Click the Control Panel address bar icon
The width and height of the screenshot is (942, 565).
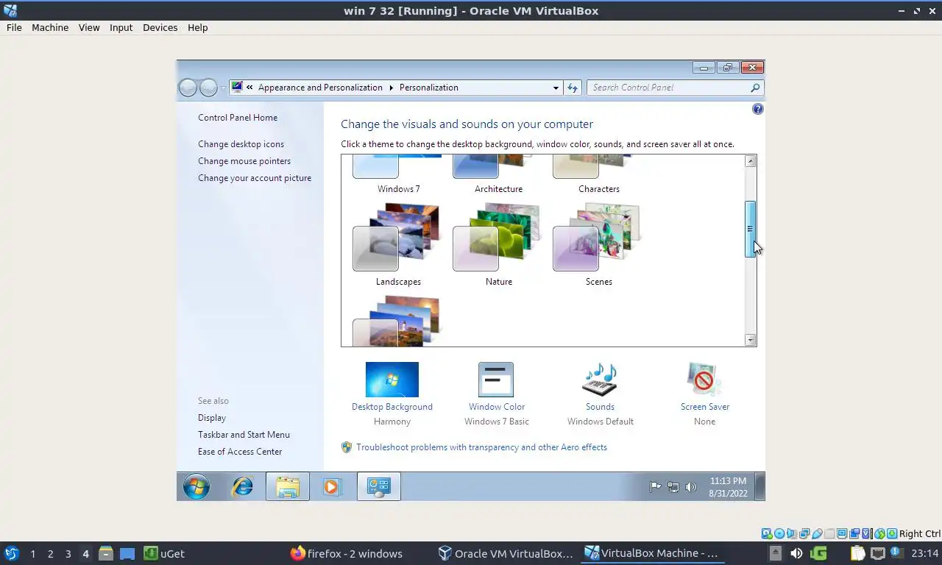coord(237,87)
